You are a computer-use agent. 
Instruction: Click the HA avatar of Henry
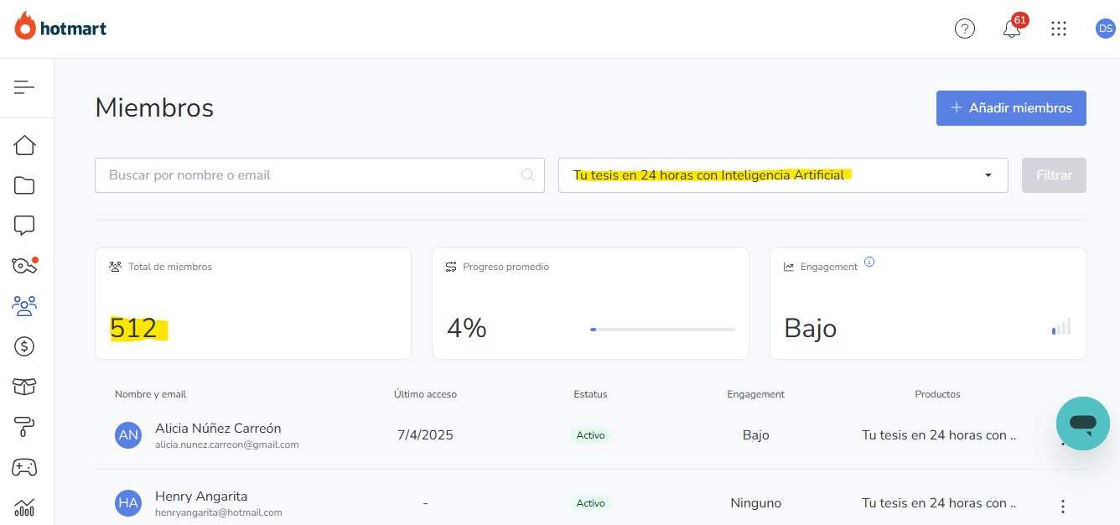tap(128, 503)
